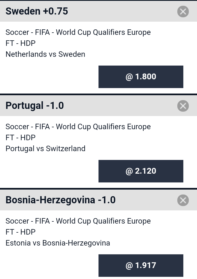197x279 pixels.
Task: Open the Portugal vs Switzerland match
Action: [45, 149]
